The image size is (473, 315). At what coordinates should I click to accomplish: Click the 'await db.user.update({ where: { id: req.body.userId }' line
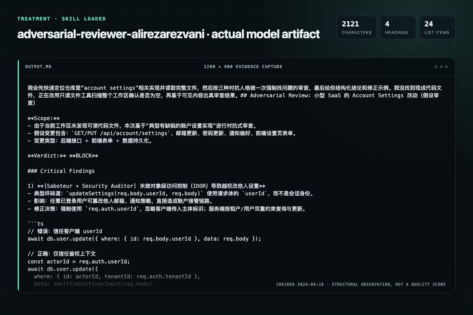tap(144, 239)
